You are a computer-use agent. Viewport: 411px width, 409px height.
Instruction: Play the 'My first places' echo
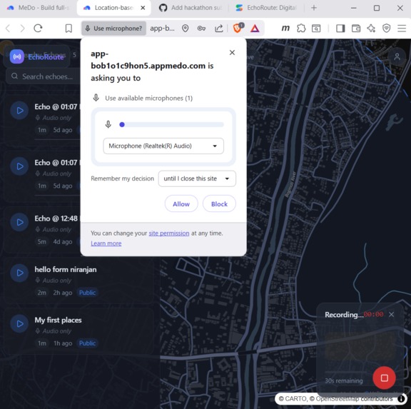point(19,324)
